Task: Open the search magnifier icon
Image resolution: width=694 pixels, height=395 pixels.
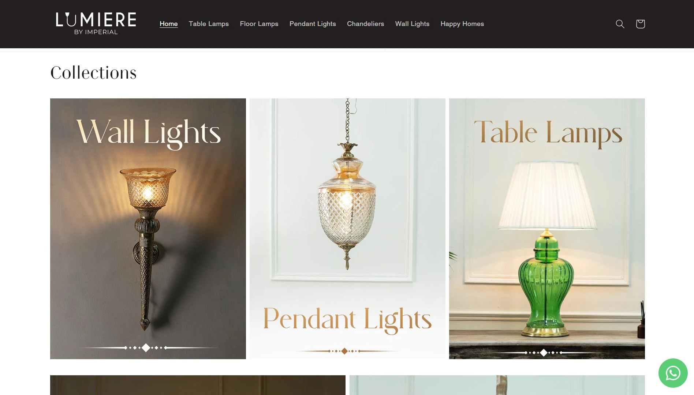Action: [620, 24]
